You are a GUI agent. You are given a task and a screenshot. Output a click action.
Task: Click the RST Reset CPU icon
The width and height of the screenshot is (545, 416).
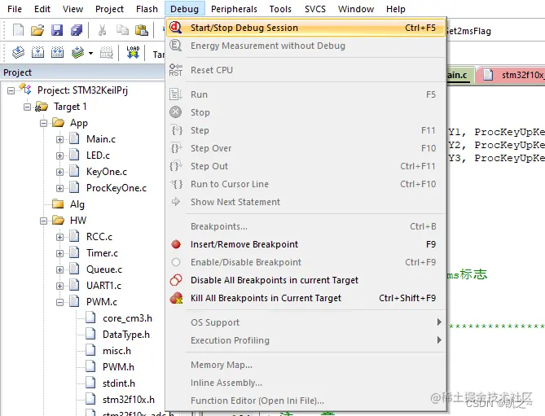(x=176, y=70)
